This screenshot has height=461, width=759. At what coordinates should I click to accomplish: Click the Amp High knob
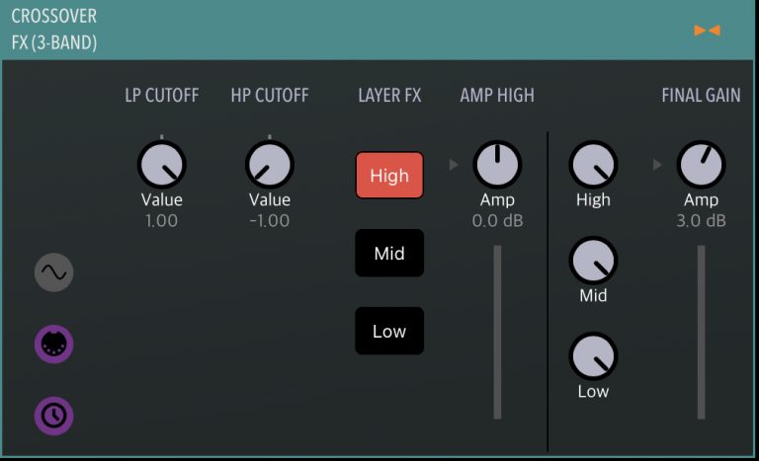click(x=497, y=165)
